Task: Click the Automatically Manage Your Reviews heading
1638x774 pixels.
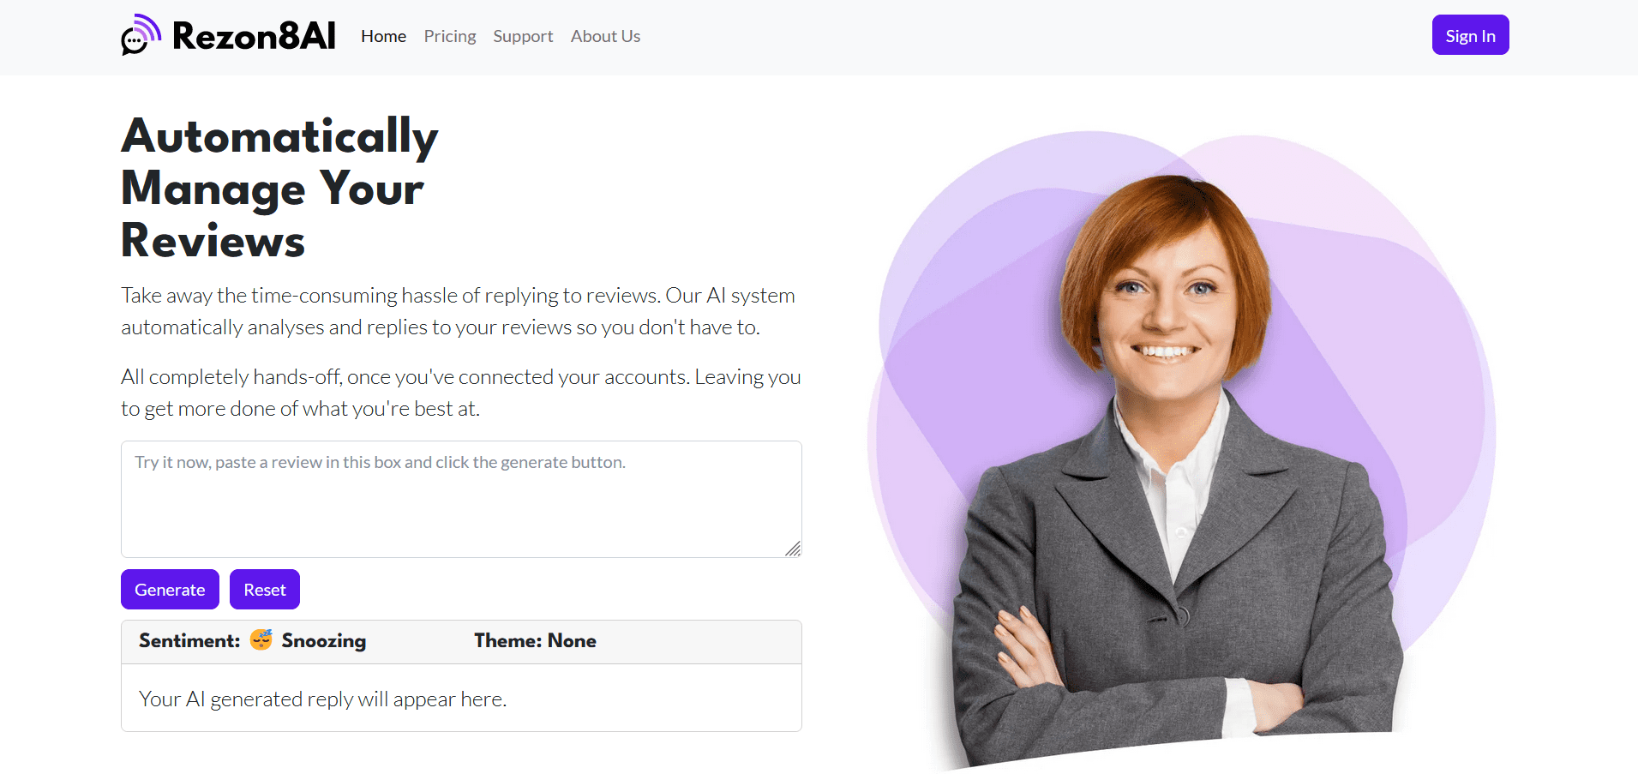Action: coord(279,188)
